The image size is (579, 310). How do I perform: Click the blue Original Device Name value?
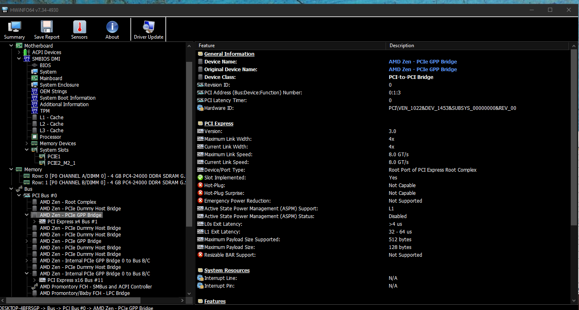[x=423, y=69]
